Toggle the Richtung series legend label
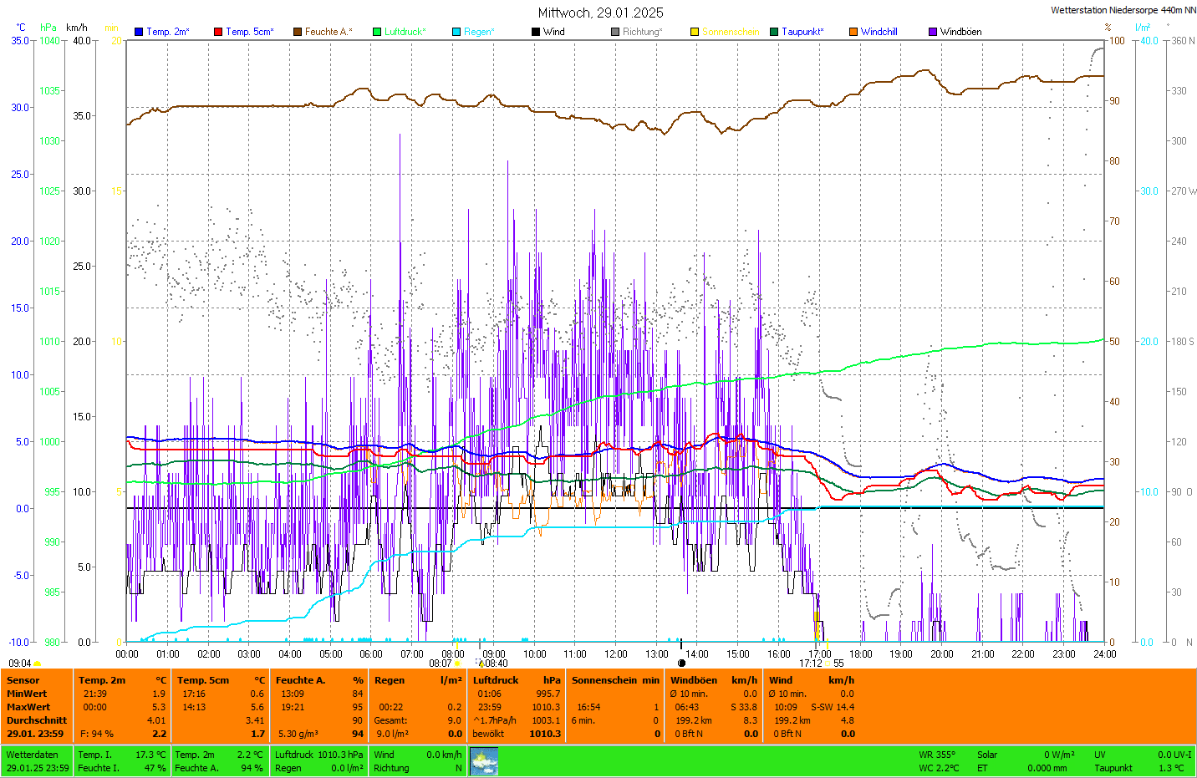This screenshot has height=778, width=1197. pyautogui.click(x=642, y=32)
